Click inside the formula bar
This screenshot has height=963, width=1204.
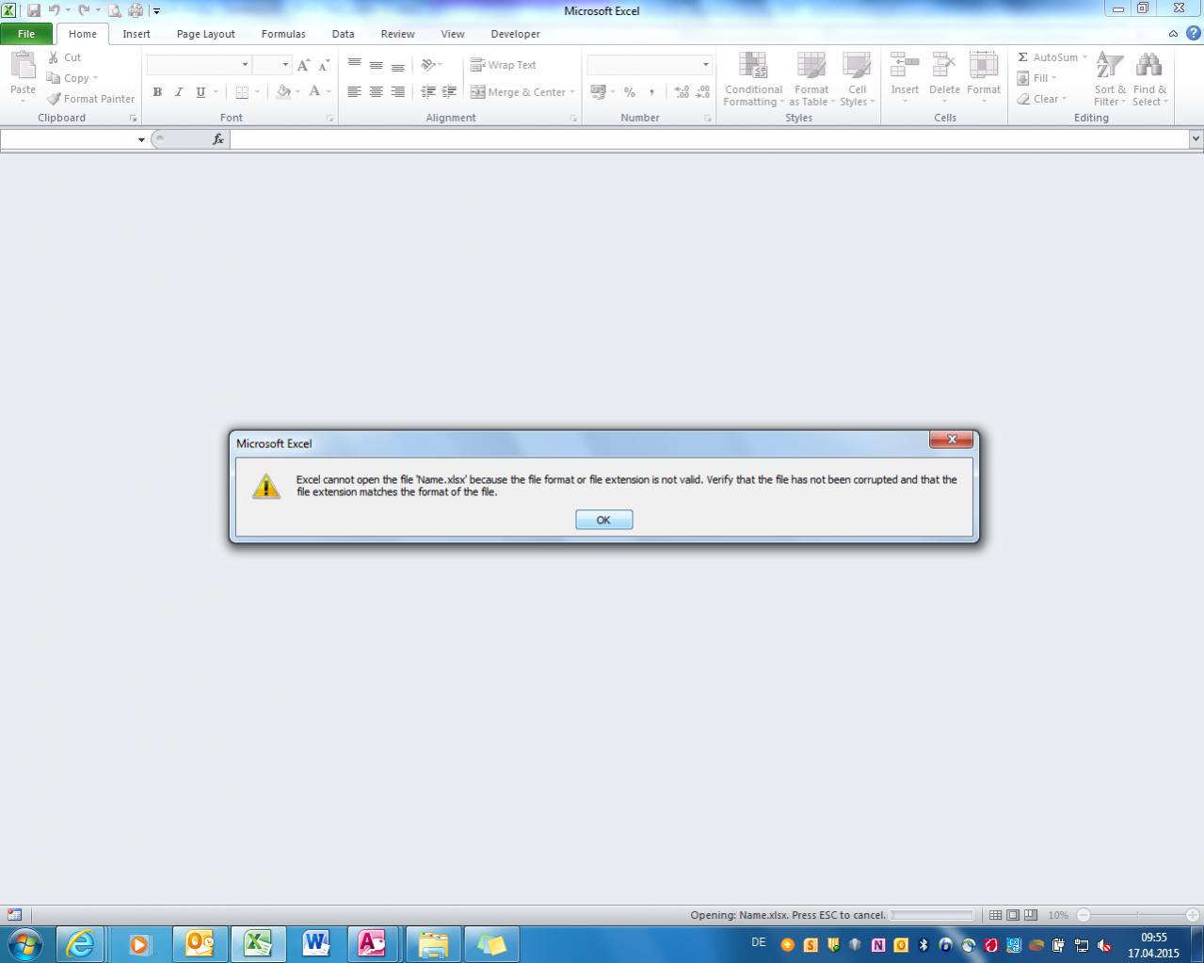coord(710,139)
